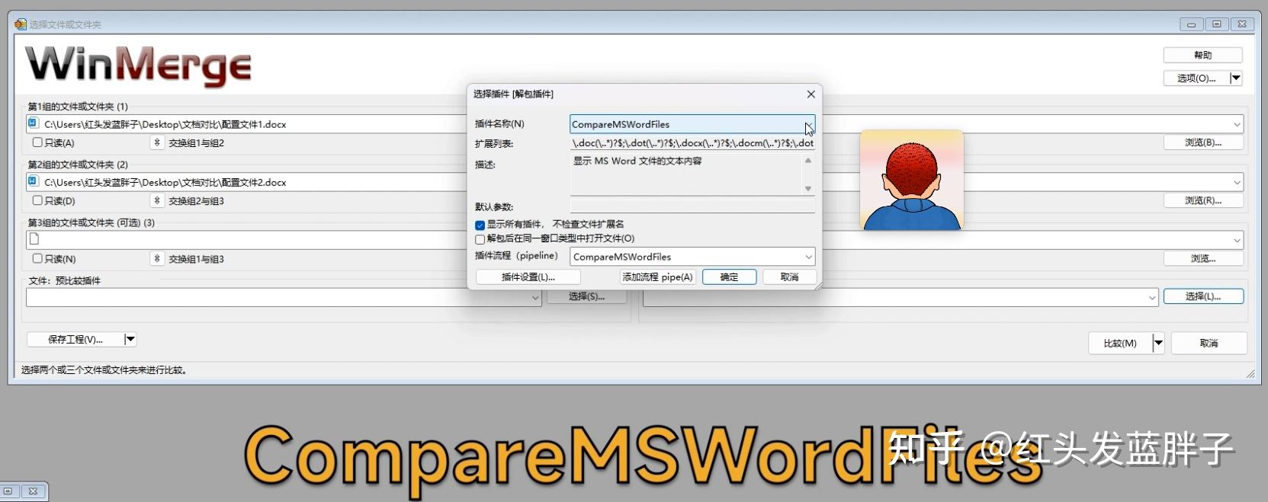Image resolution: width=1268 pixels, height=502 pixels.
Task: Uncheck 显示所有插件，不检查文件扩展名
Action: point(480,225)
